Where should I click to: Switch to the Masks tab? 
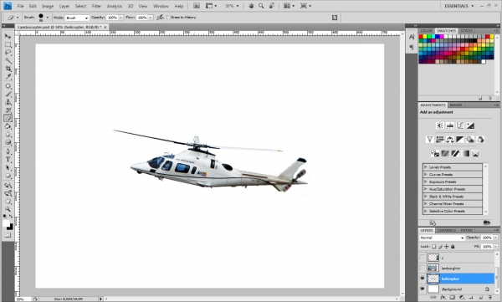456,105
